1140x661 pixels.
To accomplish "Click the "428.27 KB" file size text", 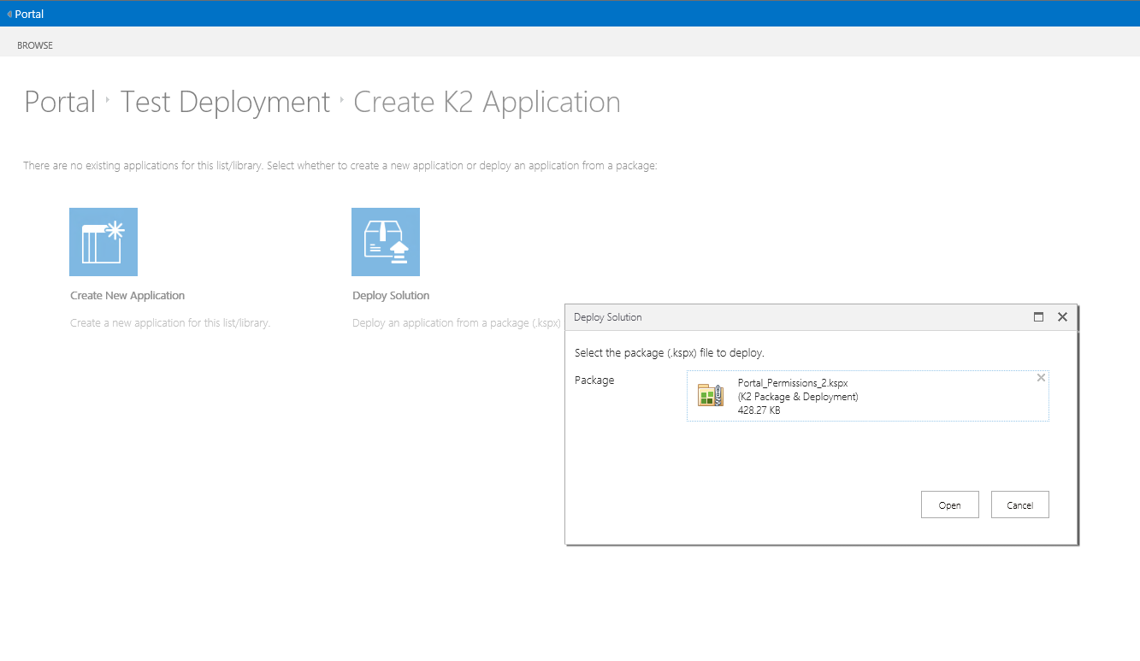I will tap(759, 410).
